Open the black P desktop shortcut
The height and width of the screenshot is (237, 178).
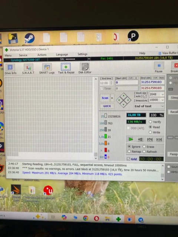pos(133,36)
